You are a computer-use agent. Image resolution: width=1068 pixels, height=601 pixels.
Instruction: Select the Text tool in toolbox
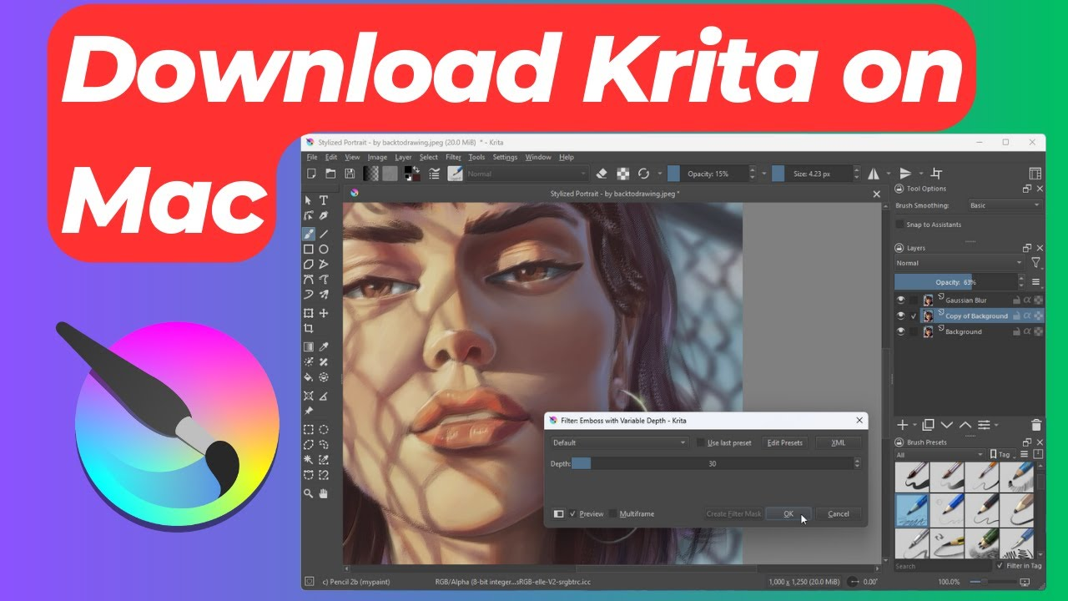coord(324,201)
